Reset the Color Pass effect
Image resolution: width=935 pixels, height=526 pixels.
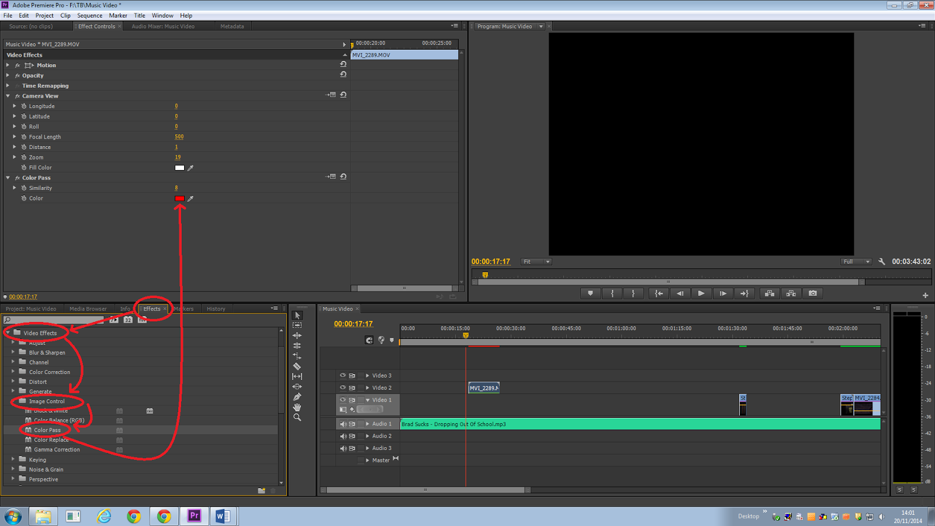pyautogui.click(x=343, y=177)
